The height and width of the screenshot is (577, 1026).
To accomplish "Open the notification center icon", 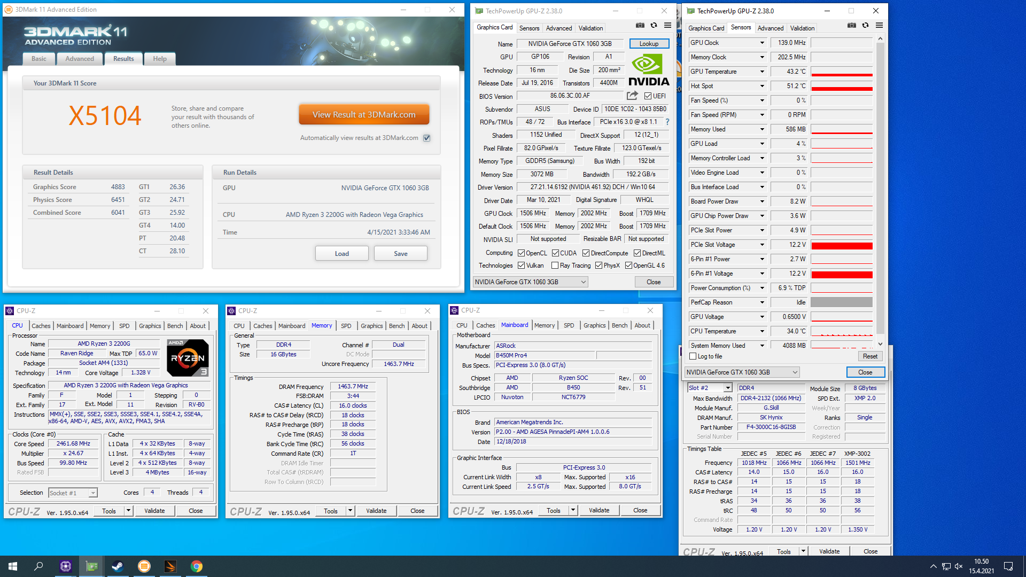I will click(1008, 566).
